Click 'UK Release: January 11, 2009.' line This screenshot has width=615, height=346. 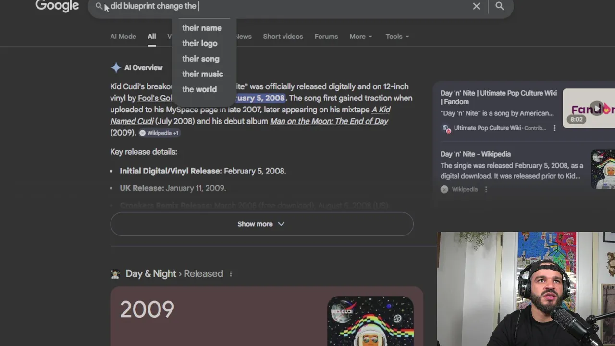[x=172, y=188]
